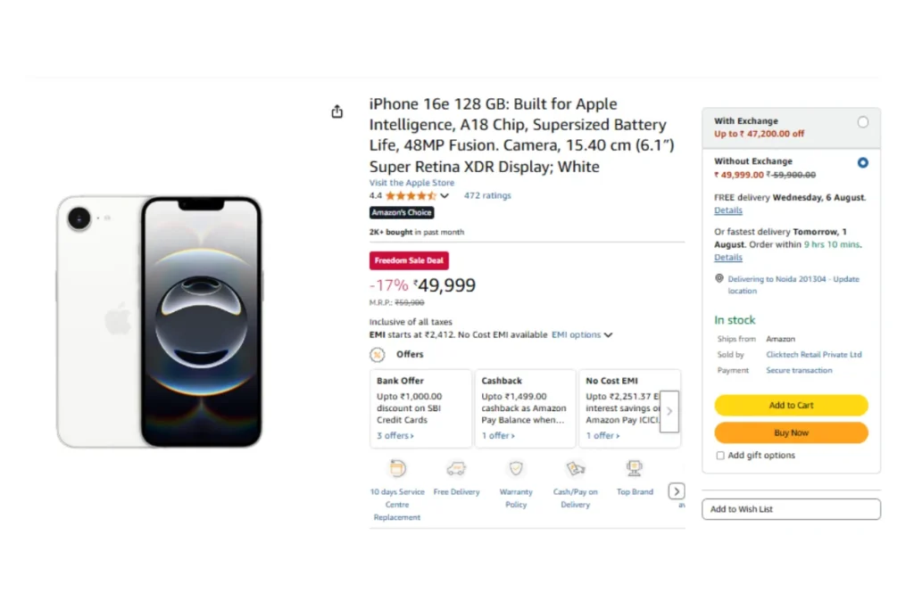Viewport: 914px width, 609px height.
Task: Click the Offers percentage badge icon
Action: [378, 355]
